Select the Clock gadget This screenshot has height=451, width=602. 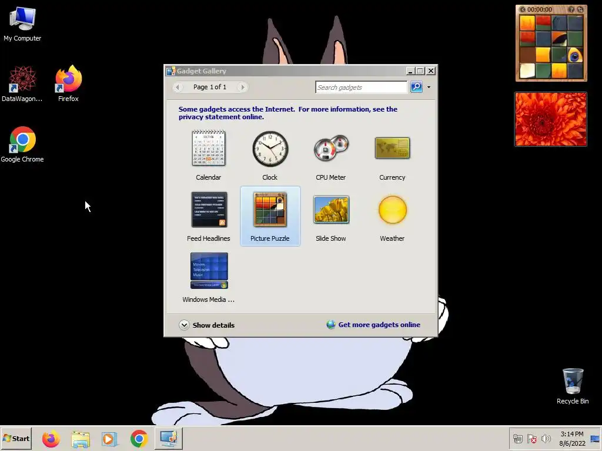pyautogui.click(x=270, y=155)
